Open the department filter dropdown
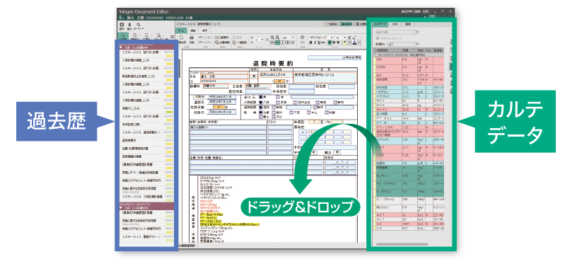 (x=403, y=44)
